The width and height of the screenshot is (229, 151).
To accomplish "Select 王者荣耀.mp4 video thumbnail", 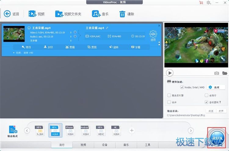I will pos(14,34).
